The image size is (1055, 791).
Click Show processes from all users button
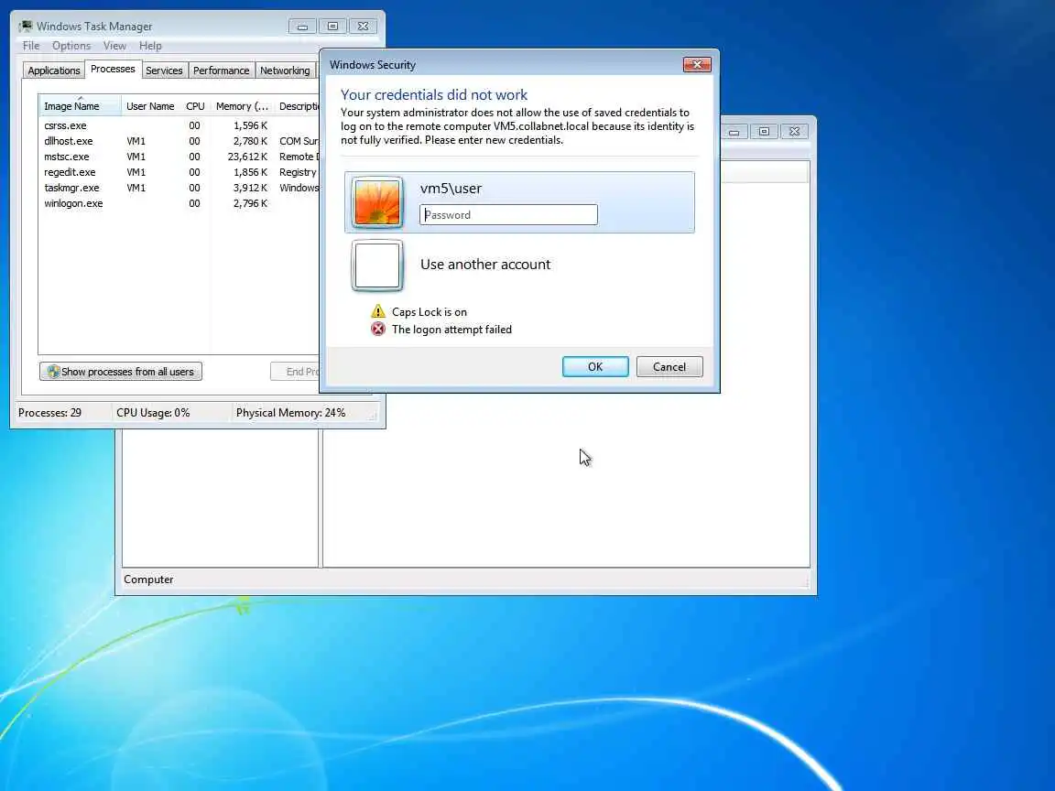(x=121, y=372)
